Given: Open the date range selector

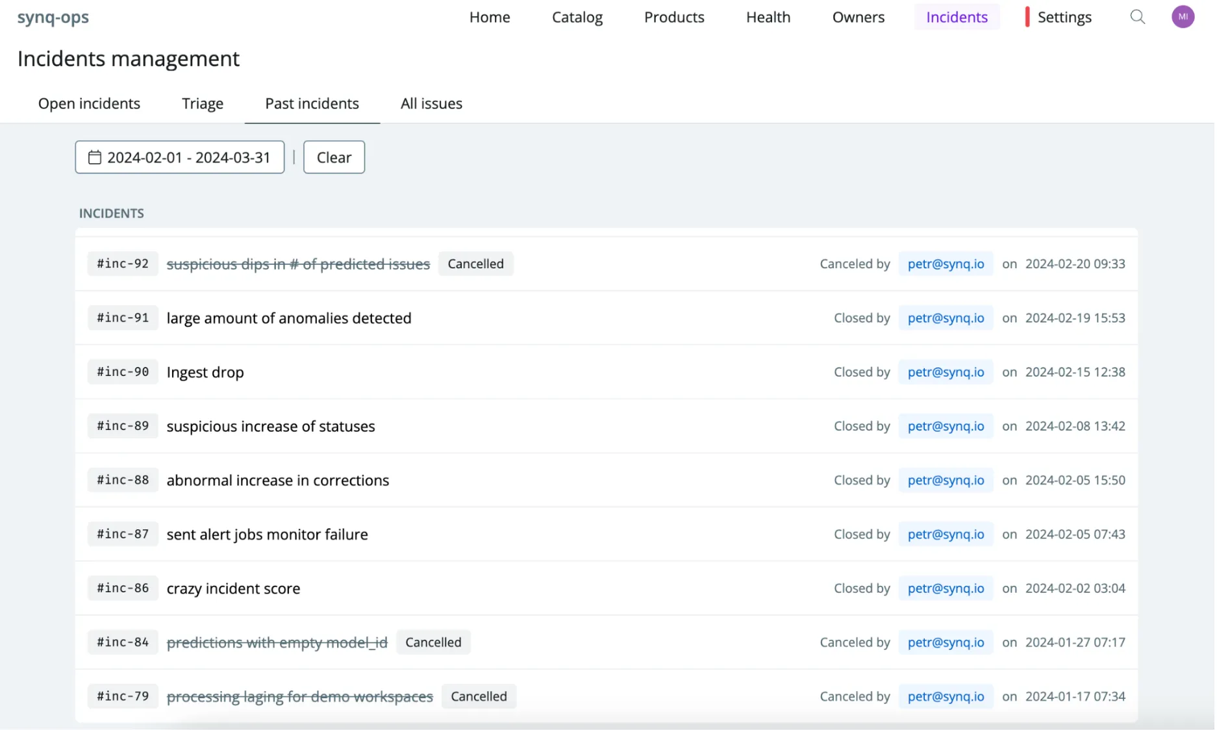Looking at the screenshot, I should (180, 157).
